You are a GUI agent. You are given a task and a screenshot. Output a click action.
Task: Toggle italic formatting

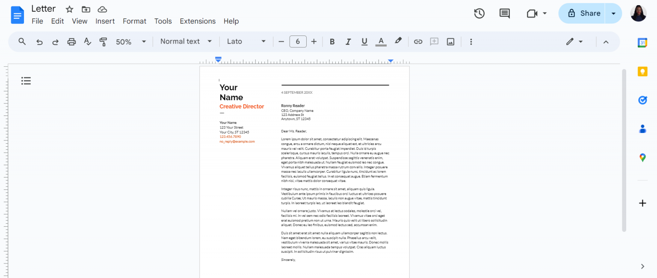tap(348, 41)
